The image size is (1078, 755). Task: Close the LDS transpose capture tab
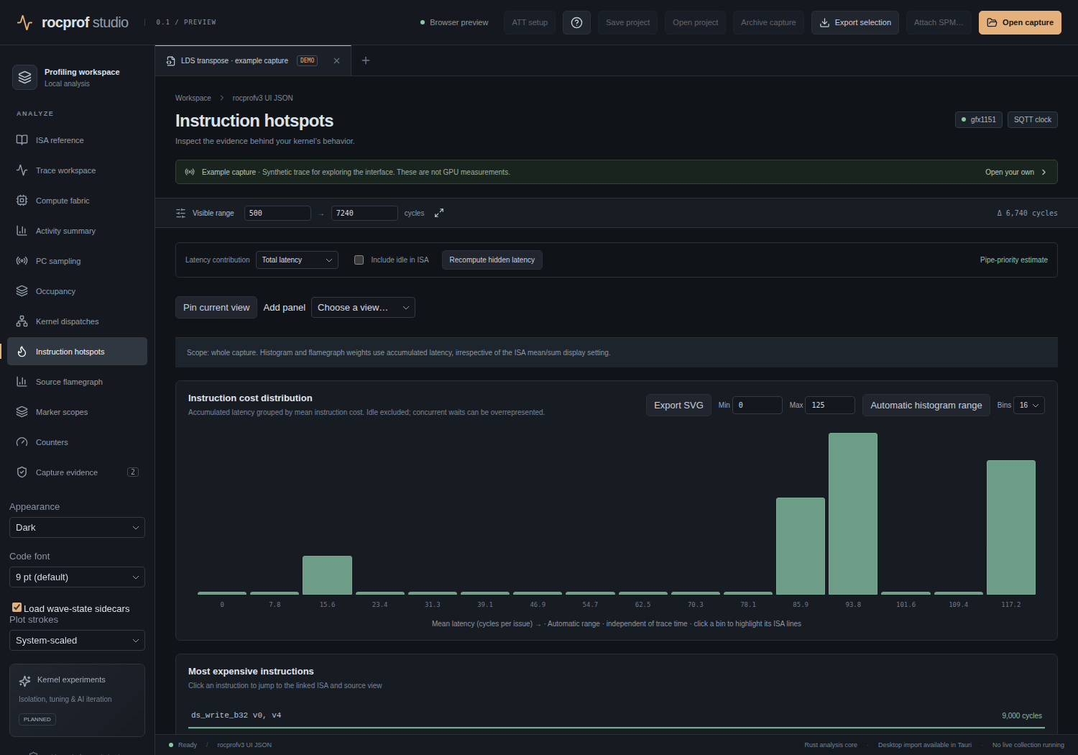tap(336, 60)
